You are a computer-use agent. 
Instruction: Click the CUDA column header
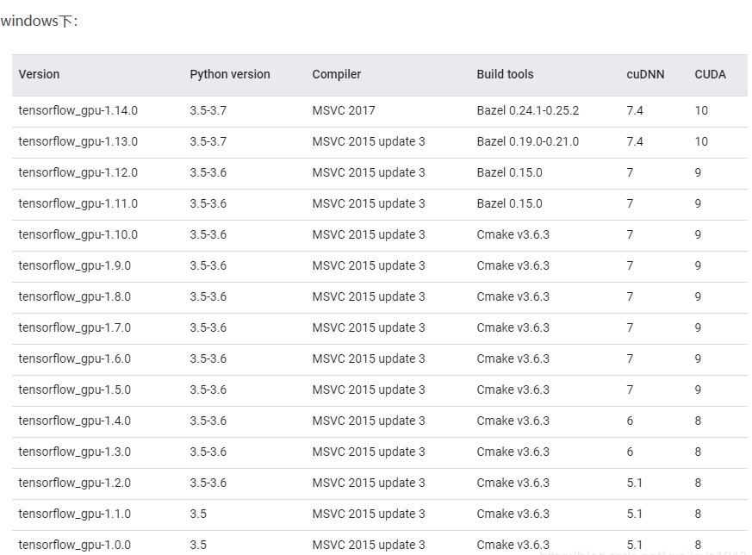click(710, 74)
